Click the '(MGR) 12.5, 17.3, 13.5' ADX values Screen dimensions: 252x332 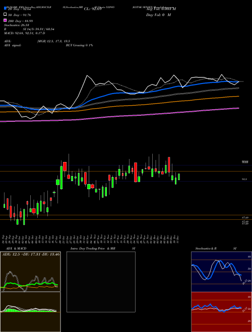coord(53,41)
